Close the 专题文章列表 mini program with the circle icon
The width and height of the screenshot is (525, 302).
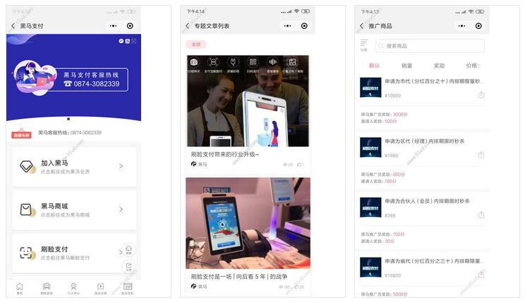[x=304, y=26]
